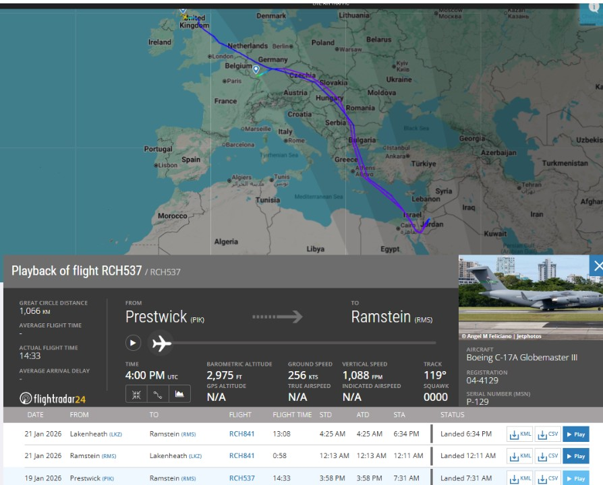This screenshot has height=485, width=603.
Task: Close the flight playback panel
Action: pos(597,266)
